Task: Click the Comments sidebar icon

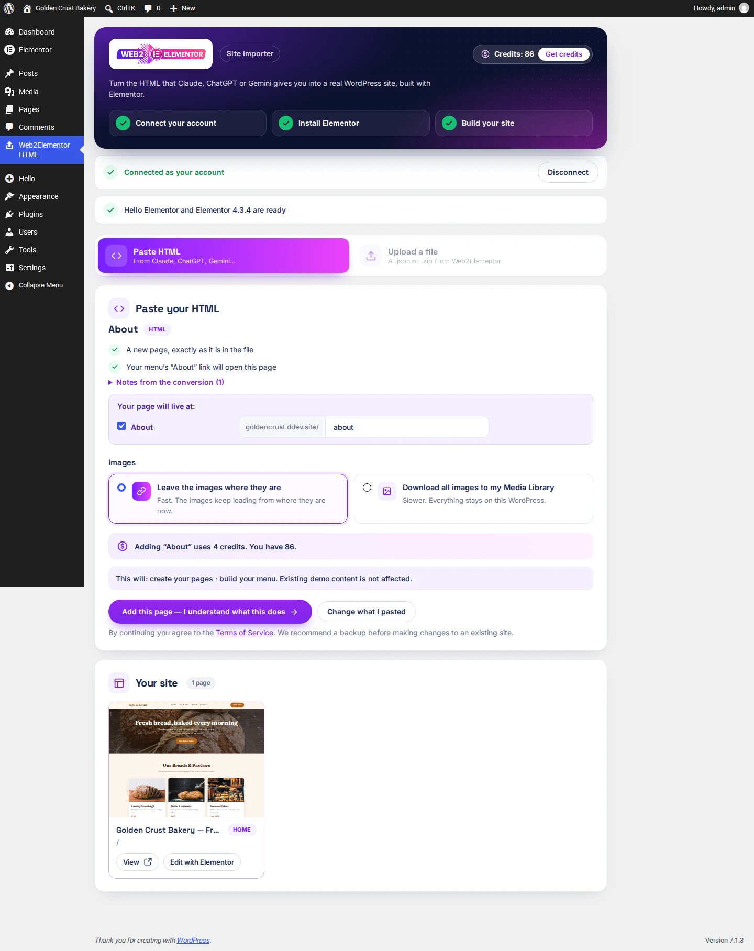Action: tap(9, 127)
